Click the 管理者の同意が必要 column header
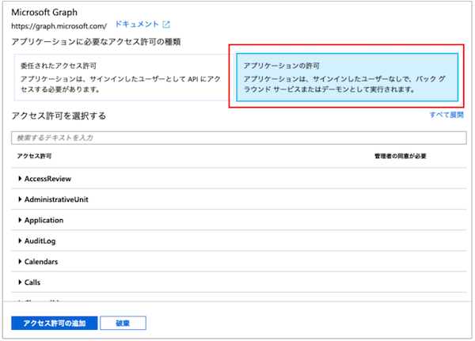This screenshot has height=341, width=475. tap(401, 157)
